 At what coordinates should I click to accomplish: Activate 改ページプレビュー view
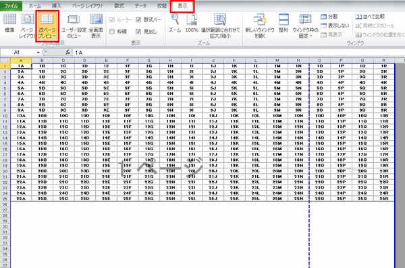point(47,26)
